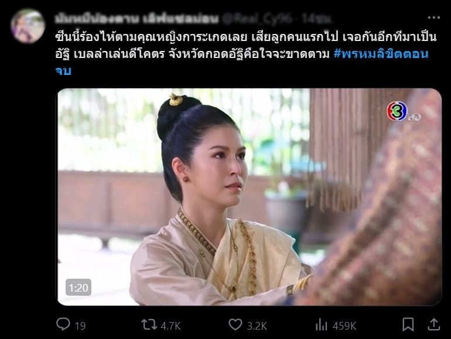Open the #พรหมลิขิตตอนจบ hashtag link

[241, 62]
